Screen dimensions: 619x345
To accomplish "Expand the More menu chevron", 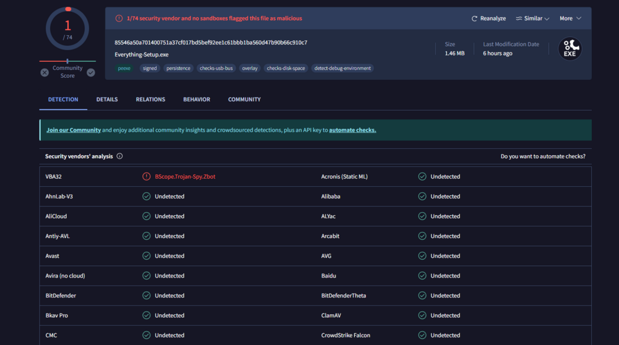I will tap(578, 19).
